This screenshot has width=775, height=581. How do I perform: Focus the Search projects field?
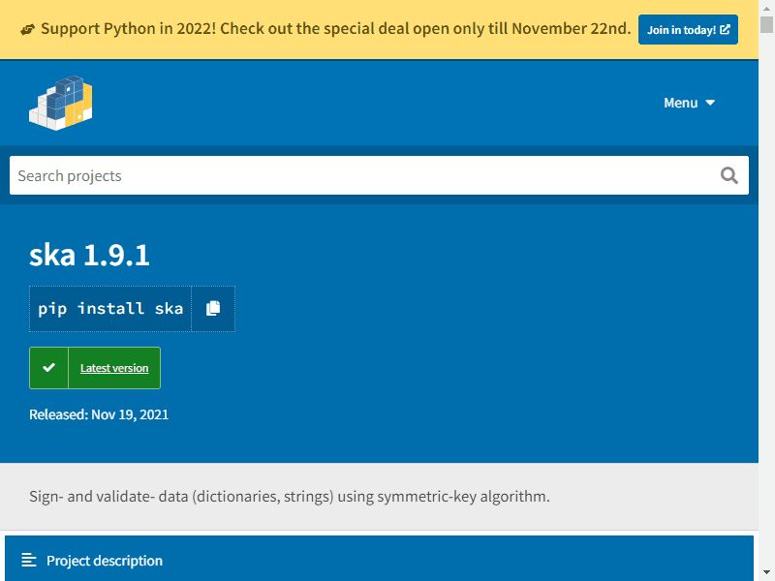366,175
